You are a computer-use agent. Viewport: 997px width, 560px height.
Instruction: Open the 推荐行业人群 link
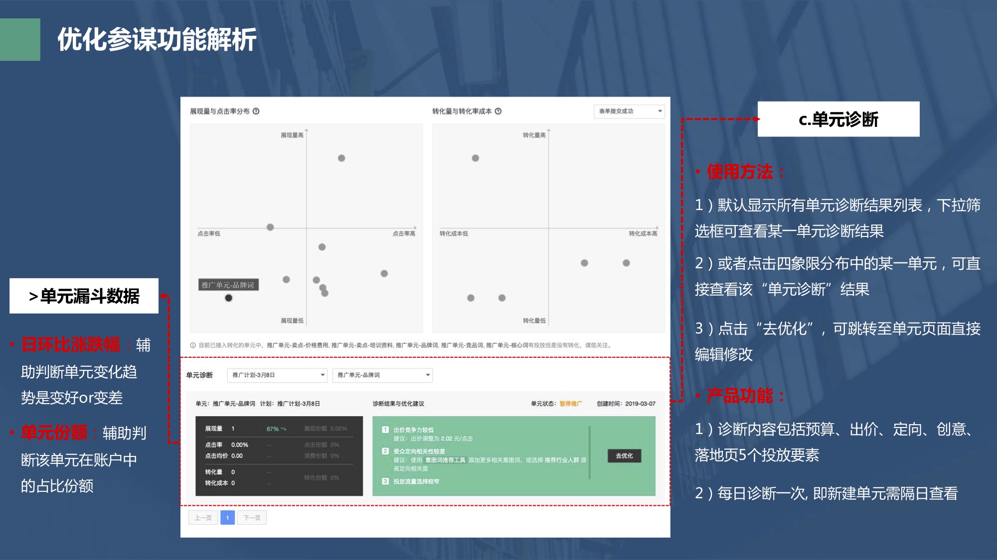coord(561,460)
